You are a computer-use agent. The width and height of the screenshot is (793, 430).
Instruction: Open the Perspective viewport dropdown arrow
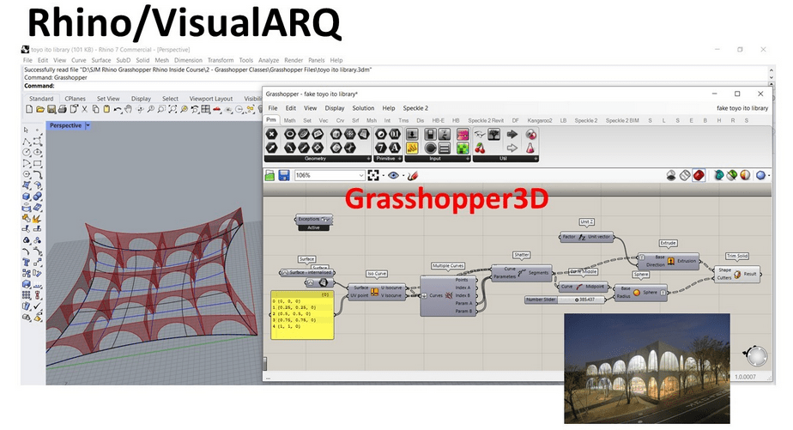pos(88,125)
